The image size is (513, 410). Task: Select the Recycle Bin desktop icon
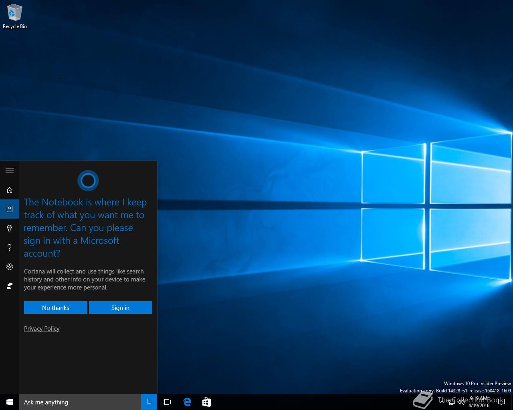15,16
